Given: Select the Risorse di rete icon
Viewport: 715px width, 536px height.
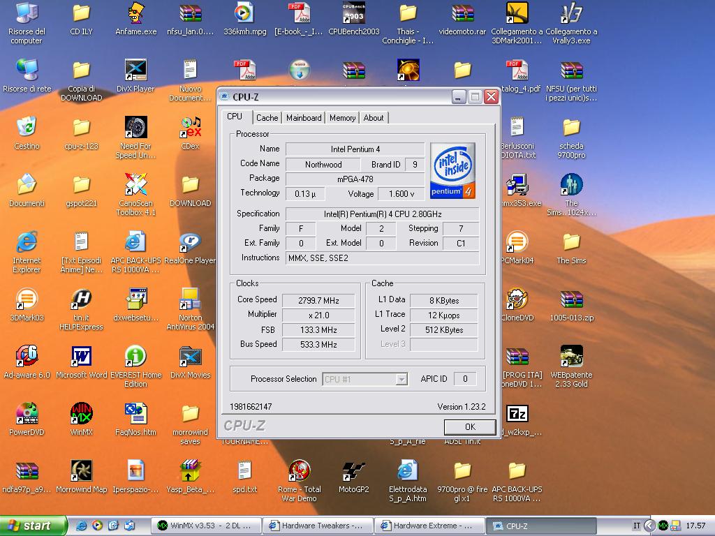Looking at the screenshot, I should [27, 75].
